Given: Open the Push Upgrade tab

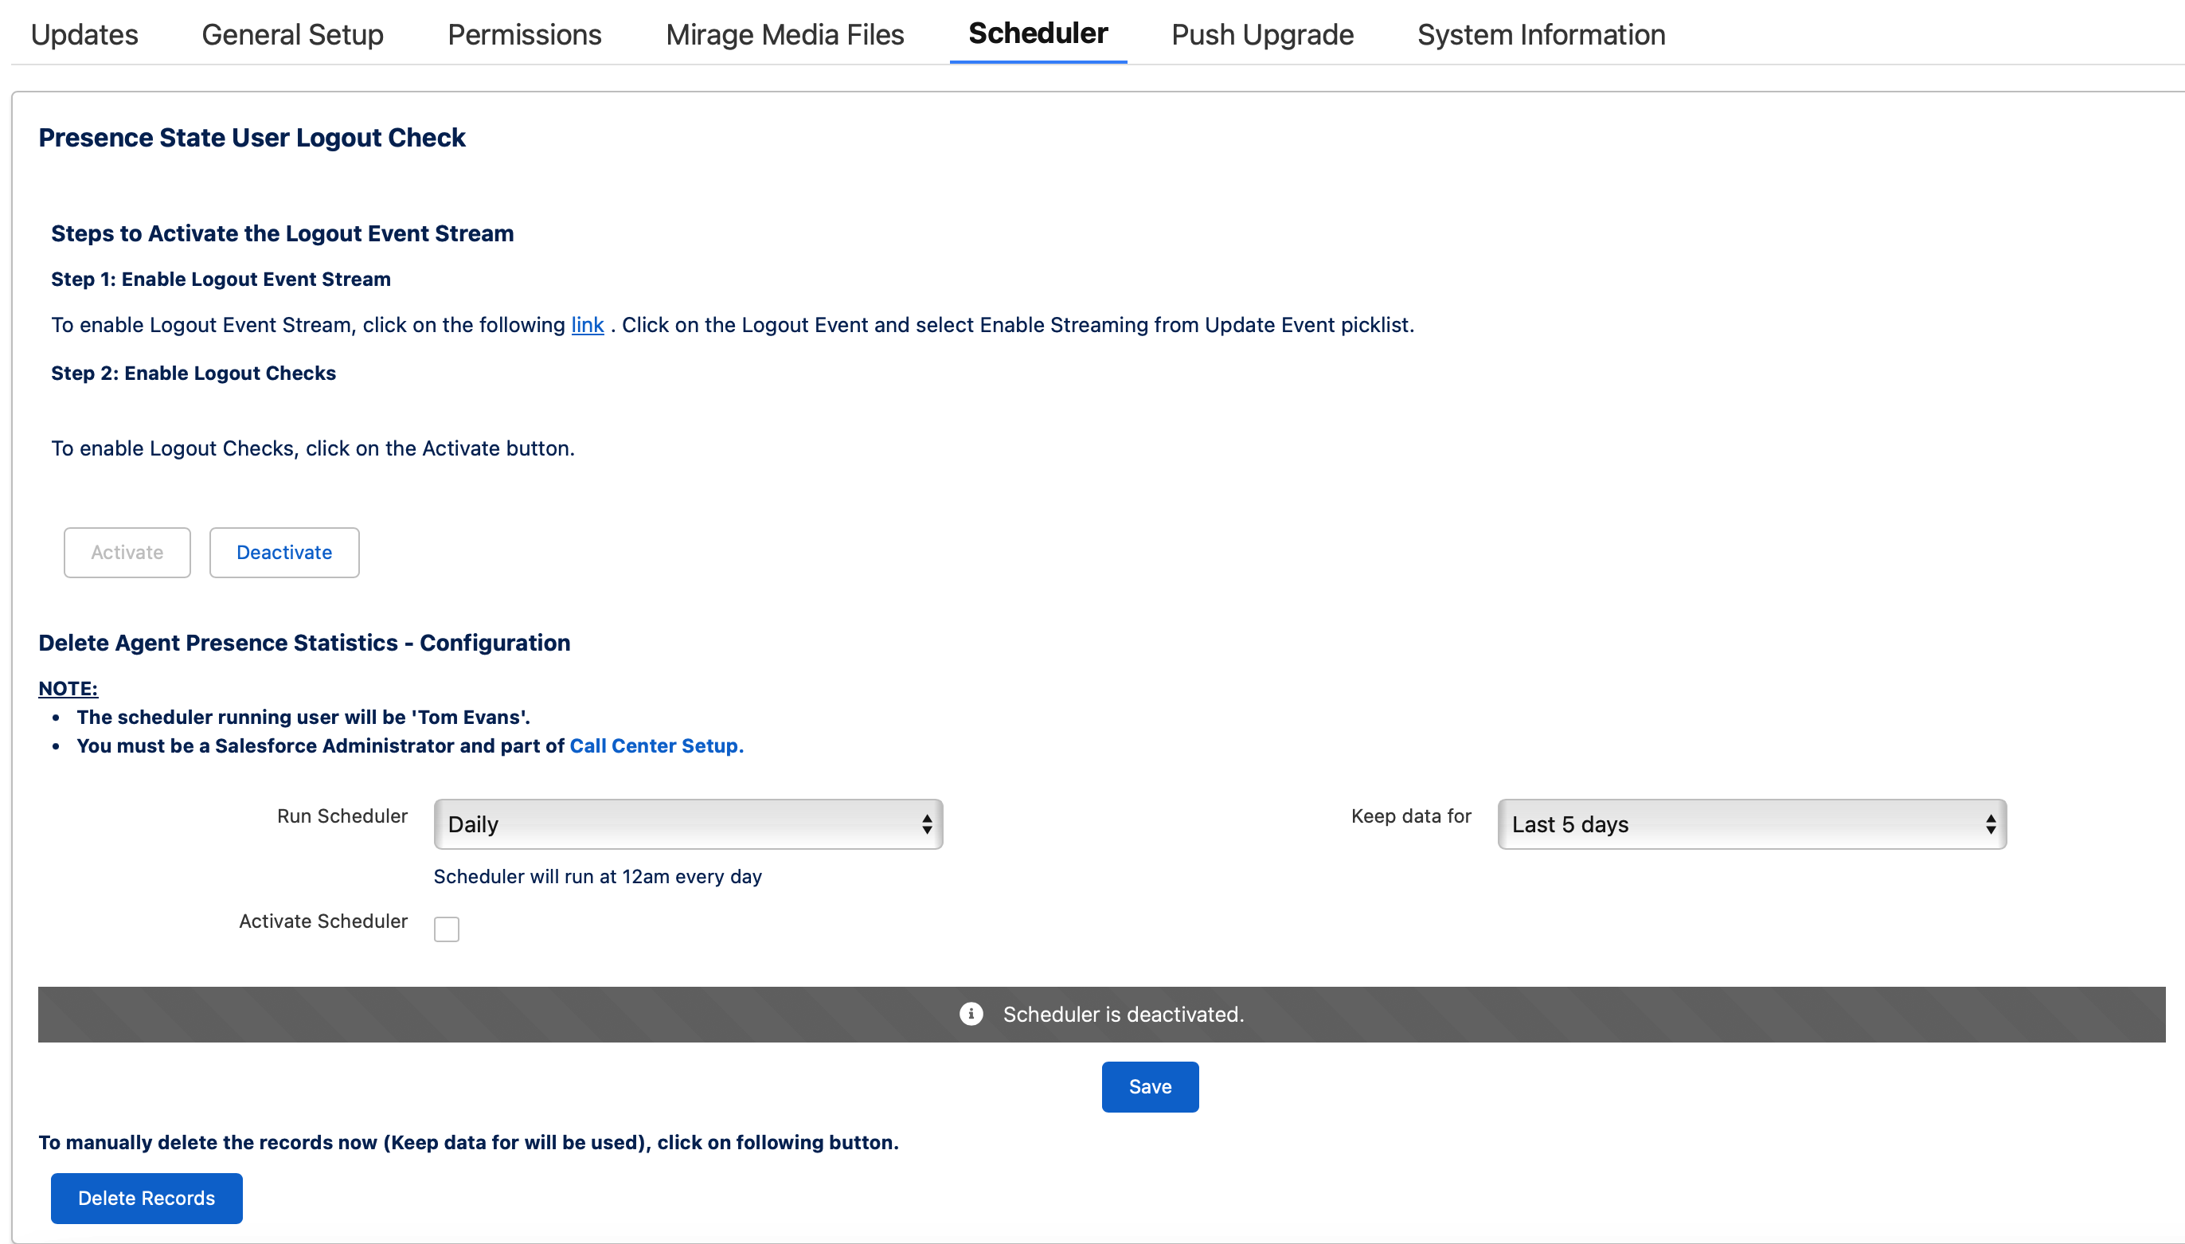Looking at the screenshot, I should tap(1261, 34).
